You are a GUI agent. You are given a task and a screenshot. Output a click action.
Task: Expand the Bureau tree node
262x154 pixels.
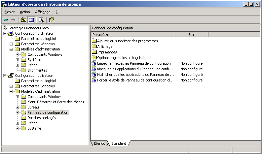click(x=17, y=107)
